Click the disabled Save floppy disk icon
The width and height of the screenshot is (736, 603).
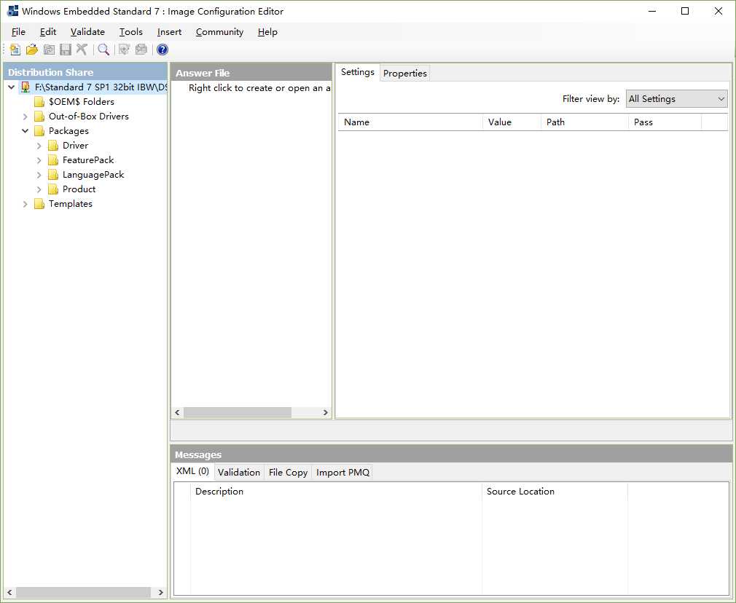[x=66, y=50]
